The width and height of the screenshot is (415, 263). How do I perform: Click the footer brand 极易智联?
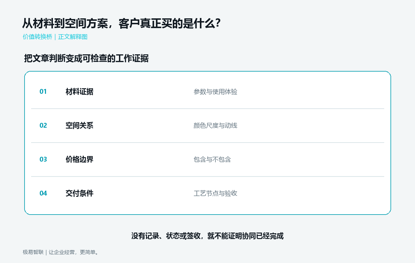(x=33, y=252)
